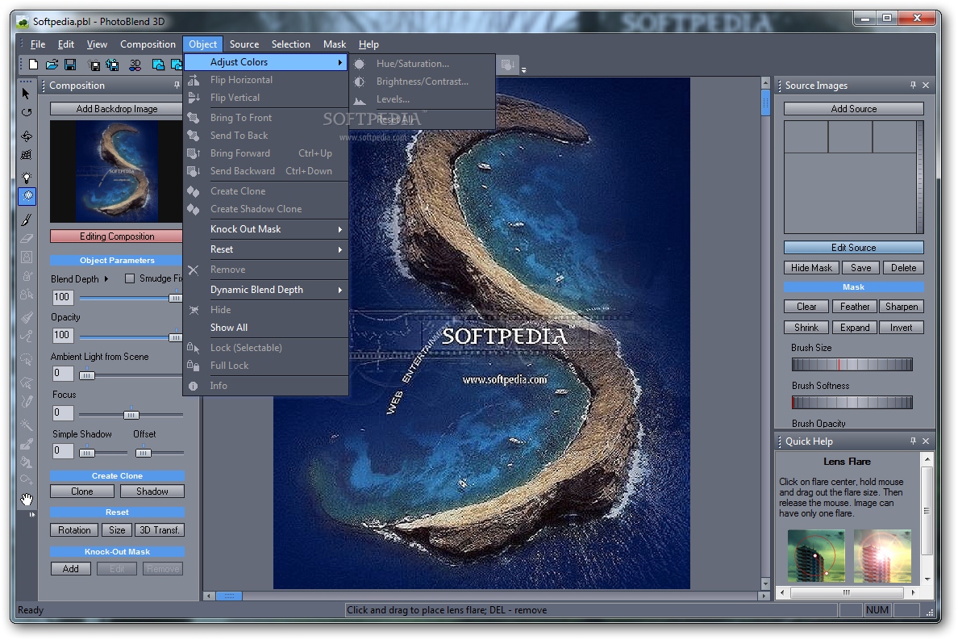Click the Add Backdrop Image button
The width and height of the screenshot is (958, 640).
point(117,109)
